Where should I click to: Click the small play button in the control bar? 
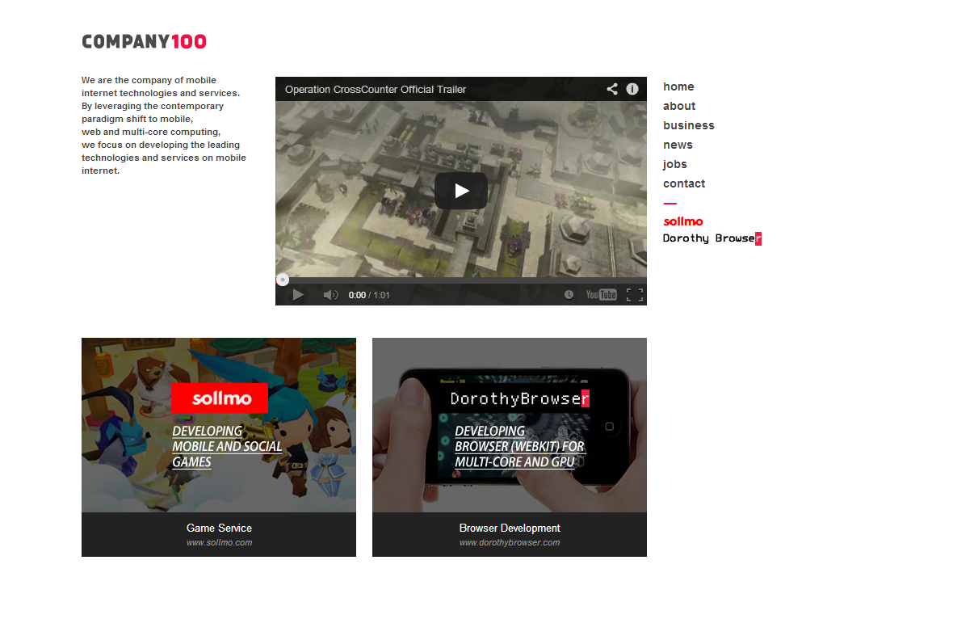click(x=298, y=295)
